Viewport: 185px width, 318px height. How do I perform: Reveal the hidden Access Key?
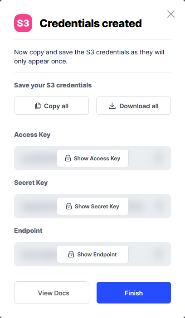point(92,158)
